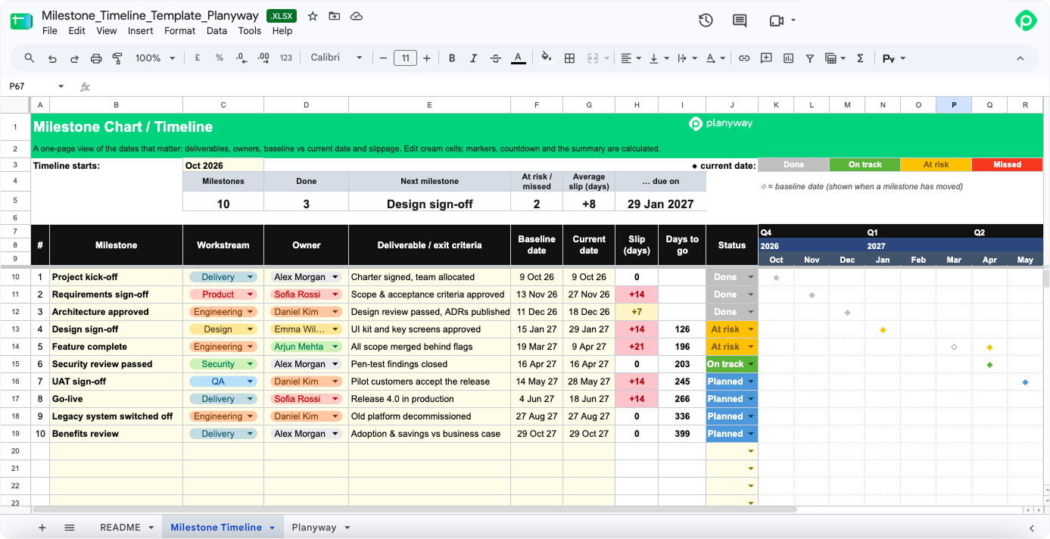Open the Sheets home icon
This screenshot has width=1050, height=539.
point(21,21)
